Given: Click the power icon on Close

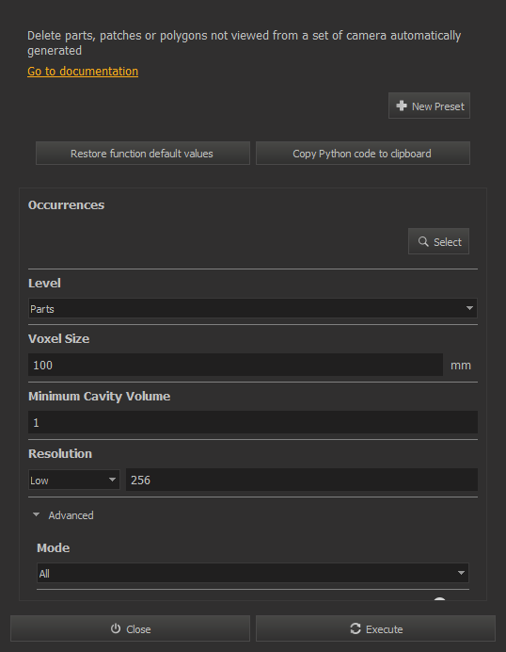Looking at the screenshot, I should coord(116,628).
